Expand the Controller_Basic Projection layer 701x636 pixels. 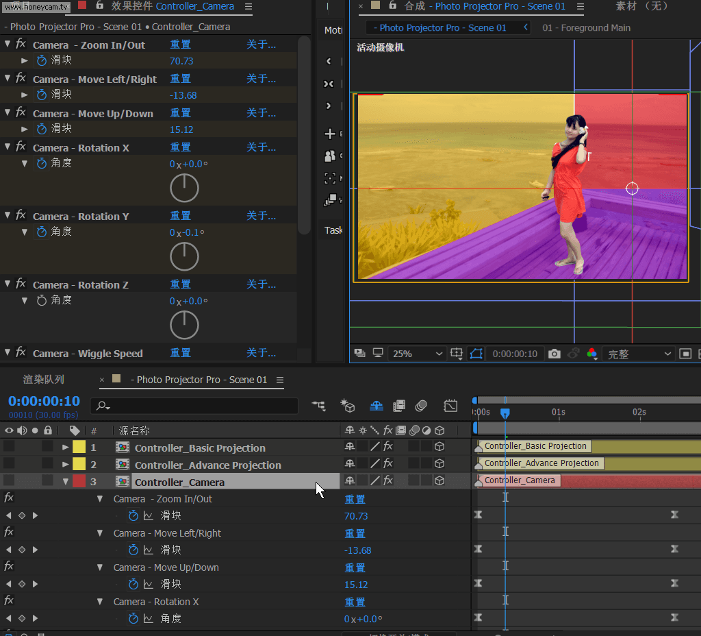(x=66, y=448)
